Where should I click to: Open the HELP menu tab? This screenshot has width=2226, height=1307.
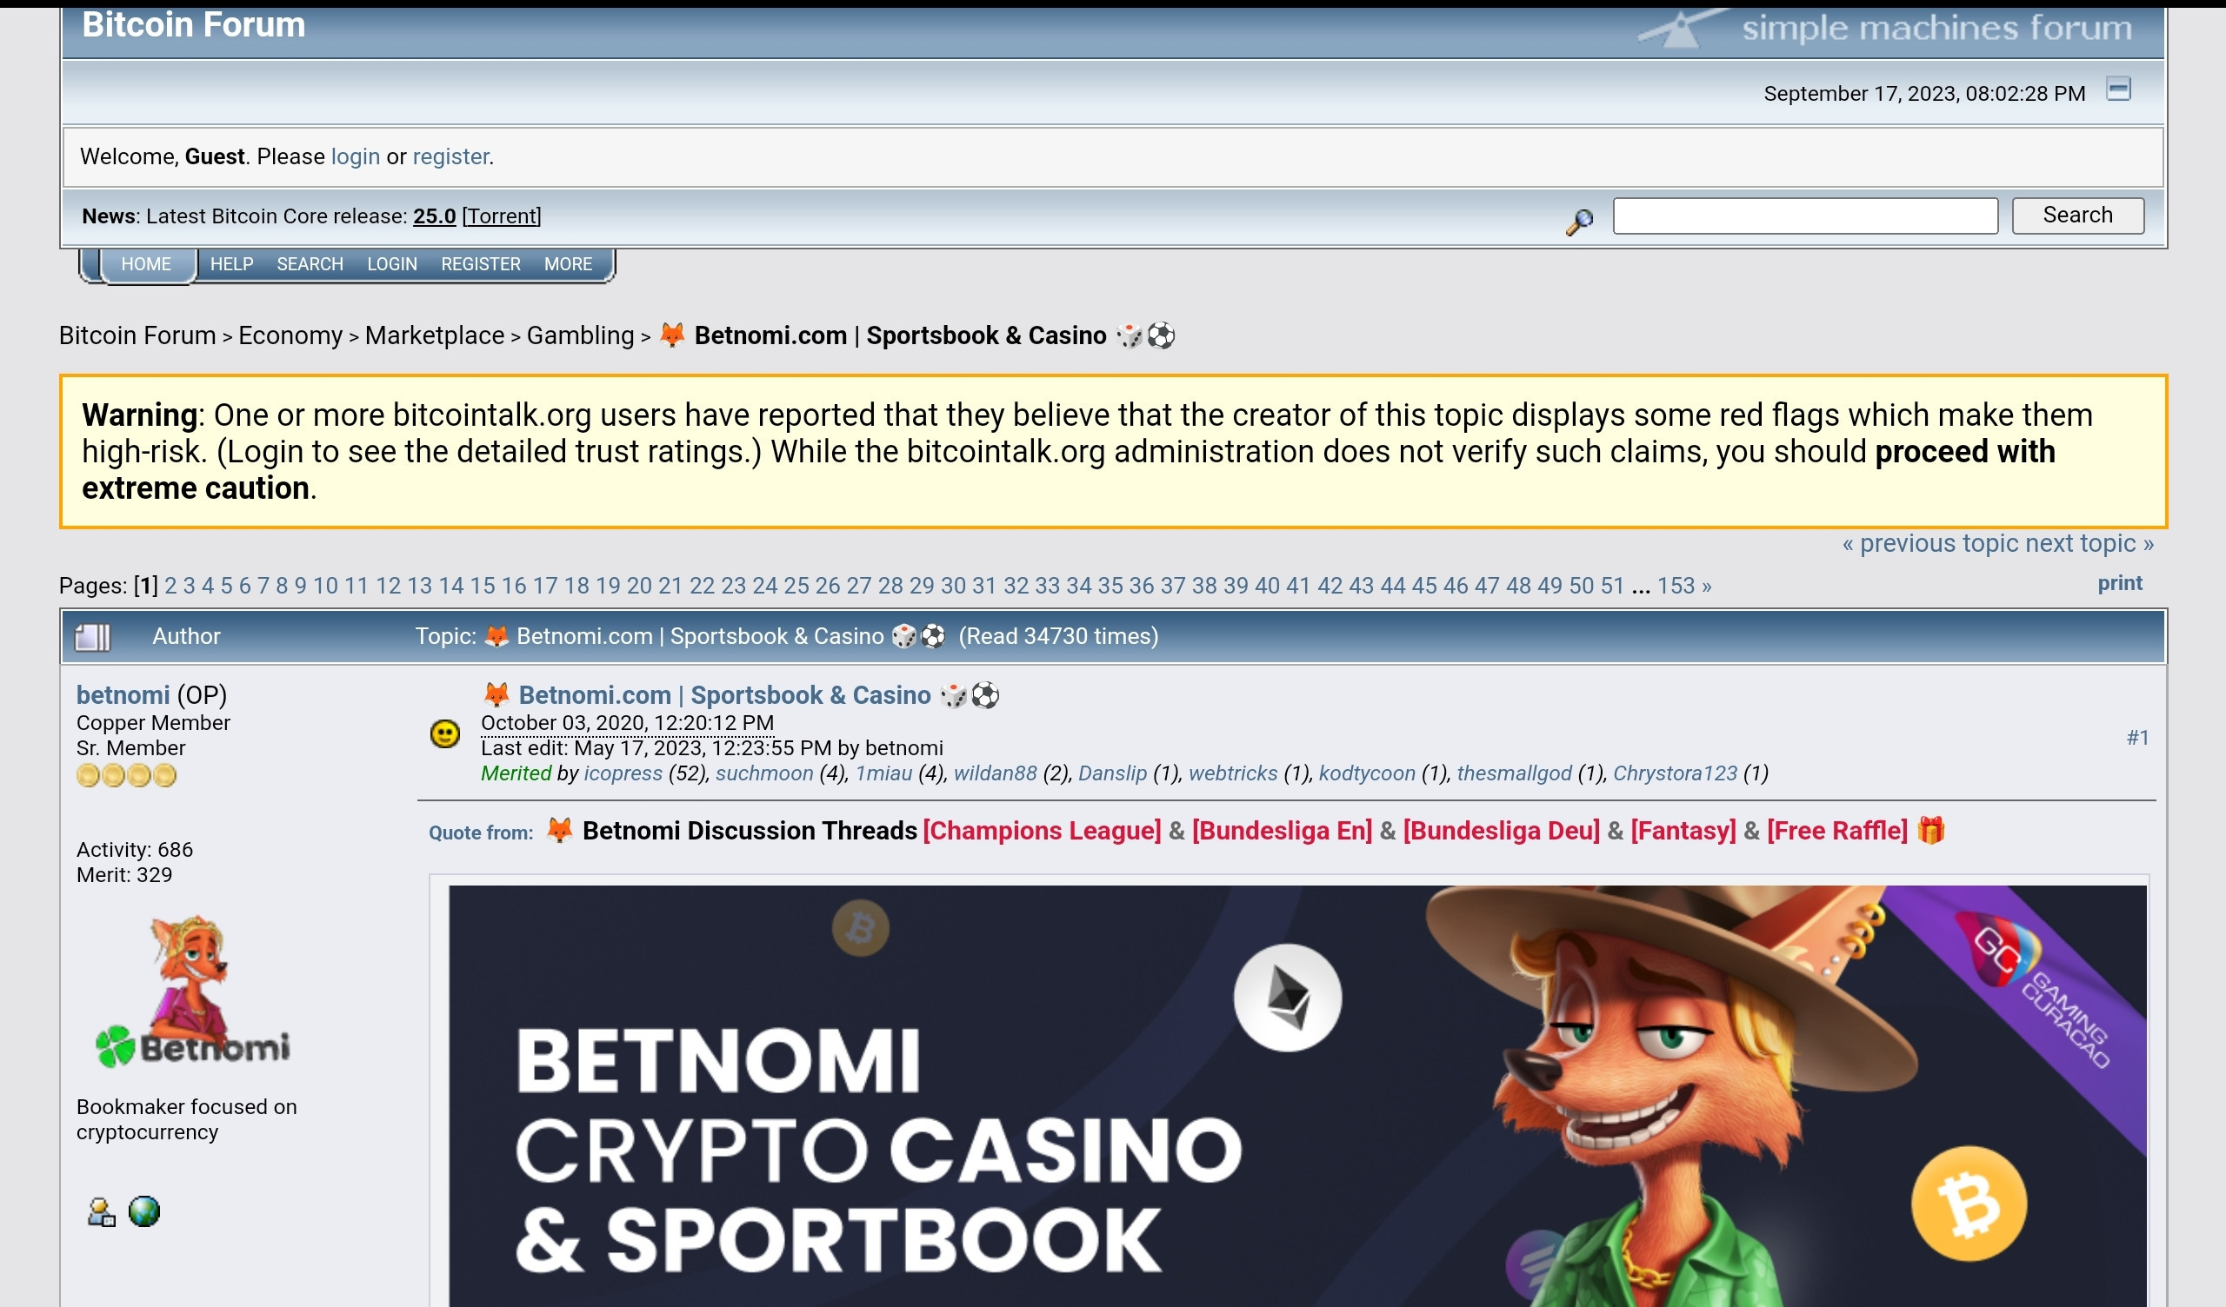click(231, 264)
